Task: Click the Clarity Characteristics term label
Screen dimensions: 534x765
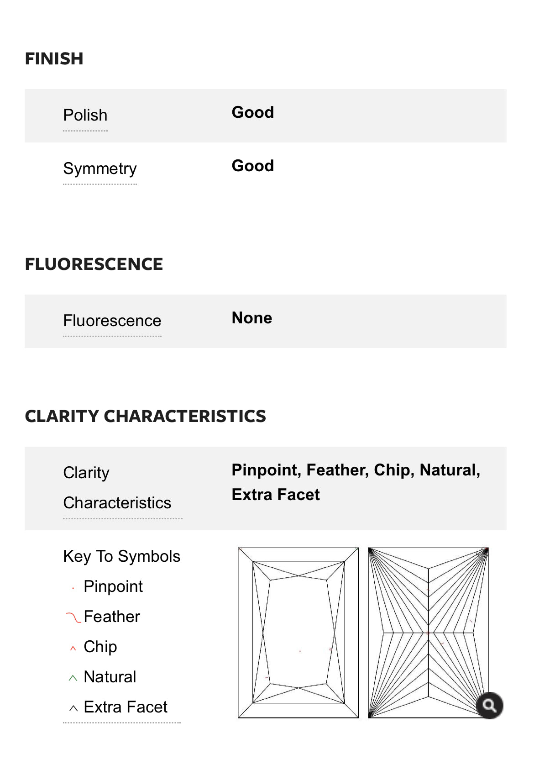Action: click(x=117, y=488)
